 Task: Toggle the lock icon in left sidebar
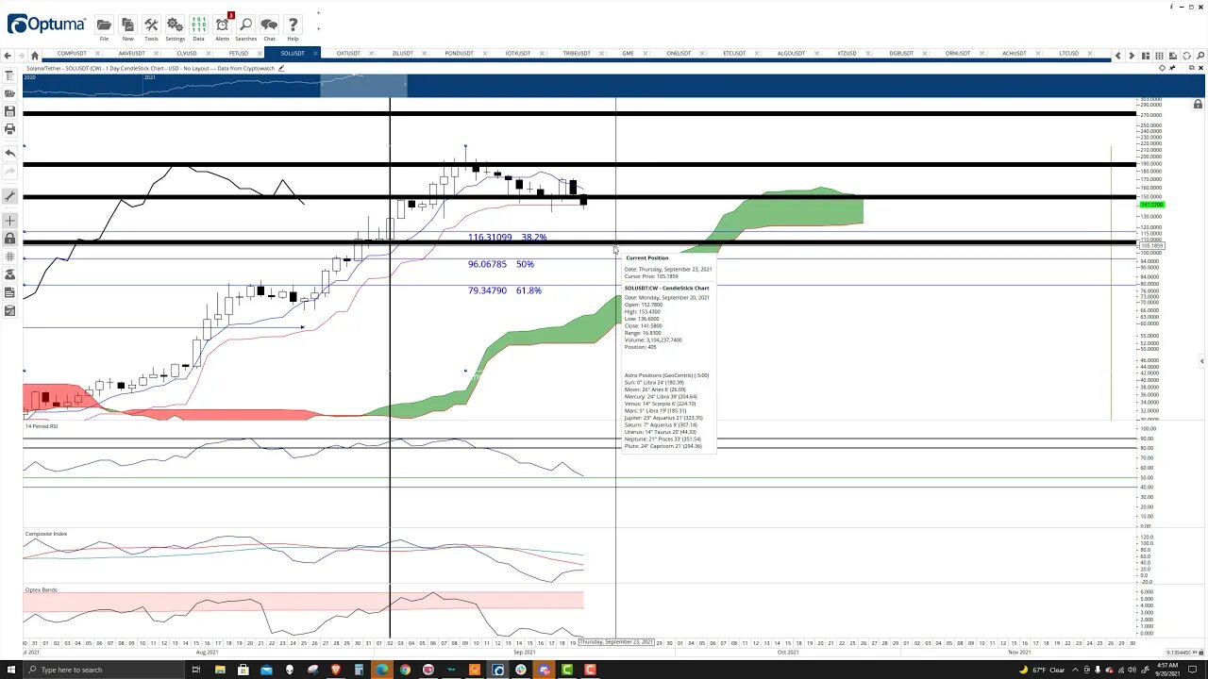pyautogui.click(x=9, y=239)
